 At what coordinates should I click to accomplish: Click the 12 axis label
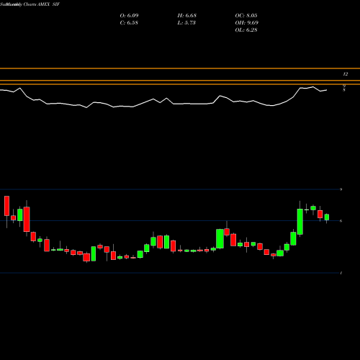click(x=345, y=74)
